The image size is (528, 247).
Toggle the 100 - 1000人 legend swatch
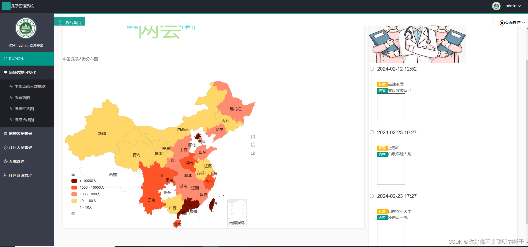tap(74, 194)
